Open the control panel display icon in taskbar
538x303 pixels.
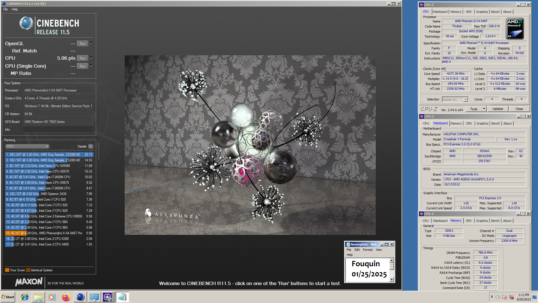pos(94,297)
